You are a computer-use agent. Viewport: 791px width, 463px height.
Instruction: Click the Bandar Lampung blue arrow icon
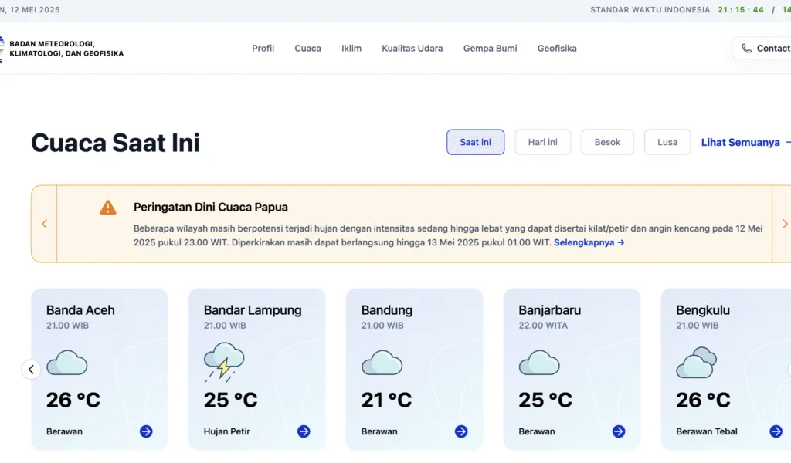coord(304,431)
